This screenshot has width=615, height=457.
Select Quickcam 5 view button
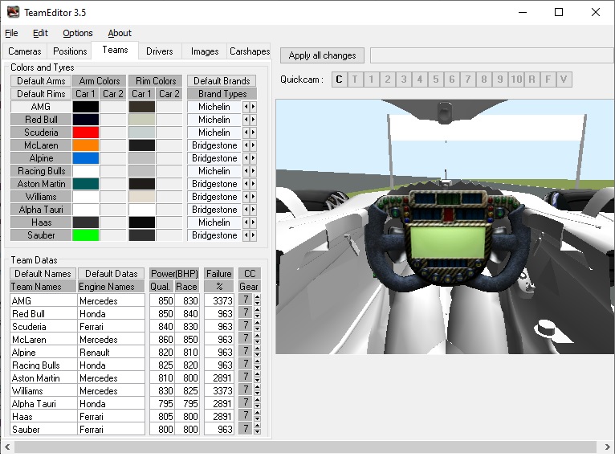[x=435, y=80]
